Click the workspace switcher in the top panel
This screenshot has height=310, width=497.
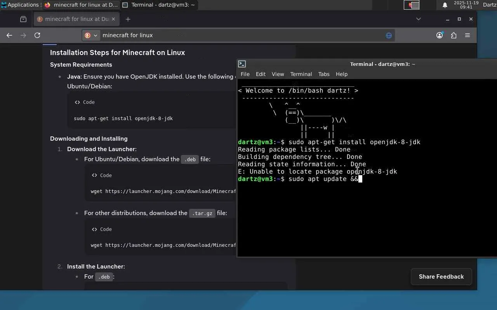[x=412, y=5]
